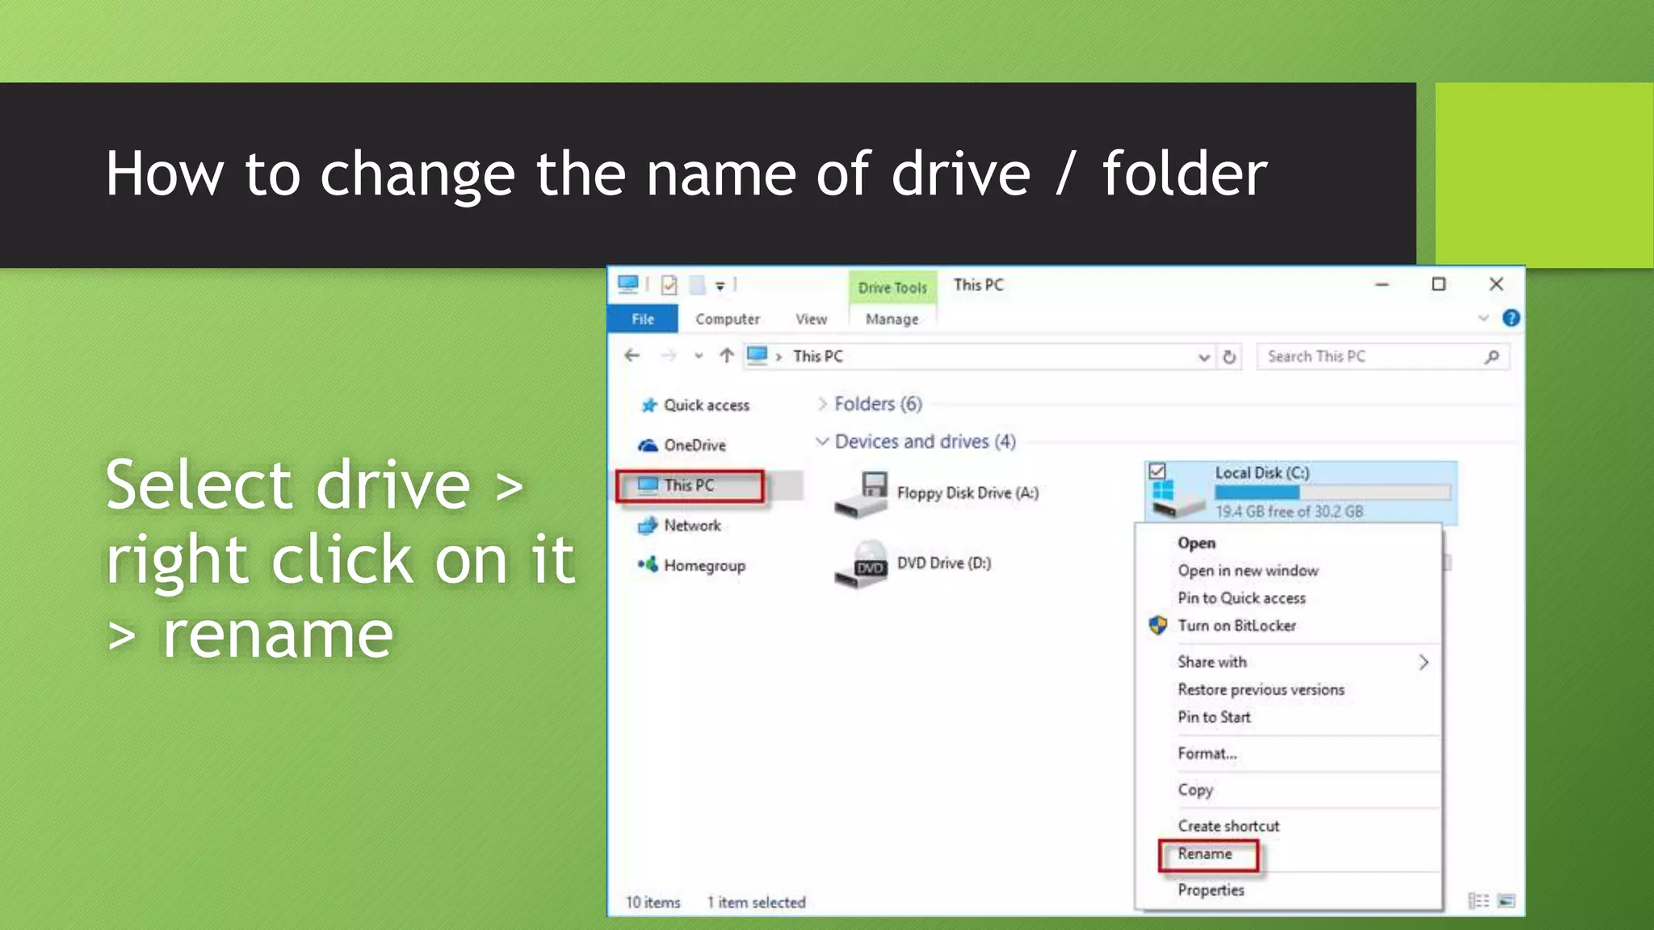
Task: Choose Open from the context menu
Action: pos(1288,543)
